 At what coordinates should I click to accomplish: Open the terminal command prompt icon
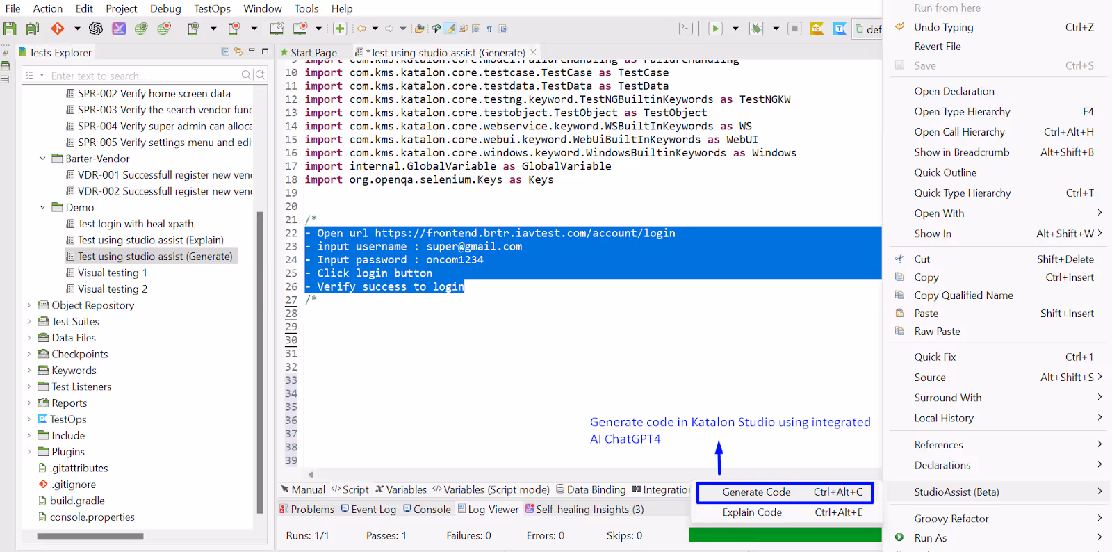[x=686, y=29]
